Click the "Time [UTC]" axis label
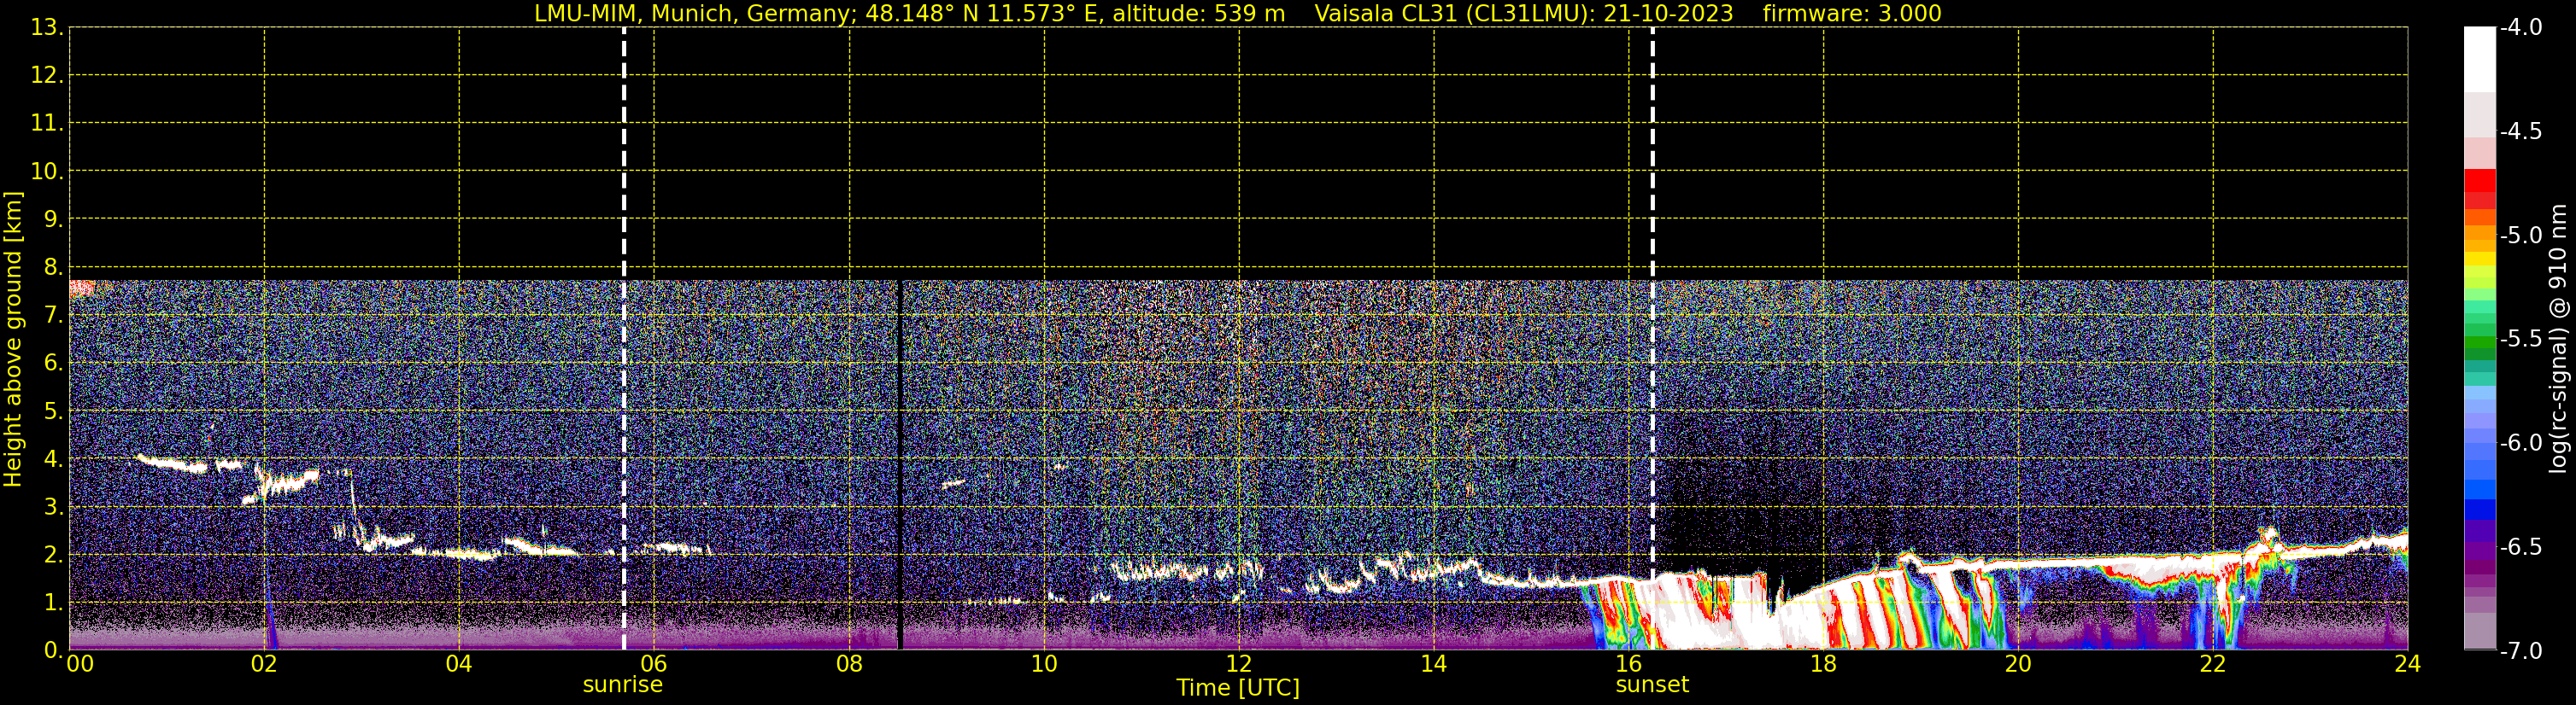The height and width of the screenshot is (705, 2576). click(1238, 688)
